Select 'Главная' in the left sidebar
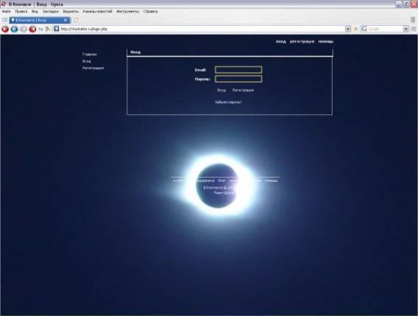 90,55
